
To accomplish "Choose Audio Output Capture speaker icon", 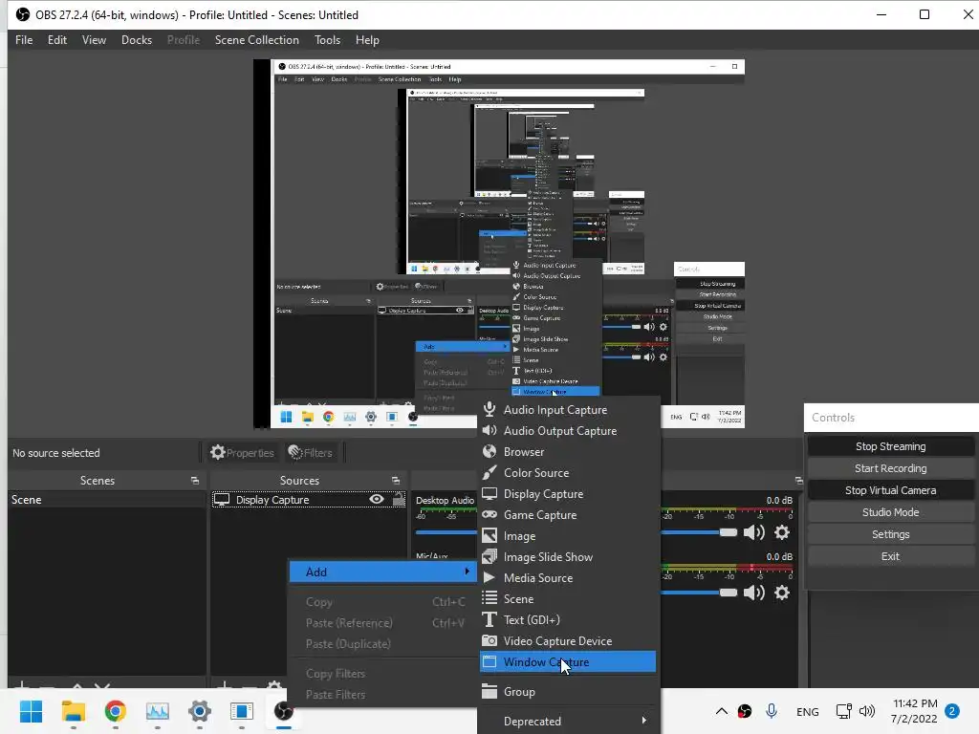I will coord(489,431).
